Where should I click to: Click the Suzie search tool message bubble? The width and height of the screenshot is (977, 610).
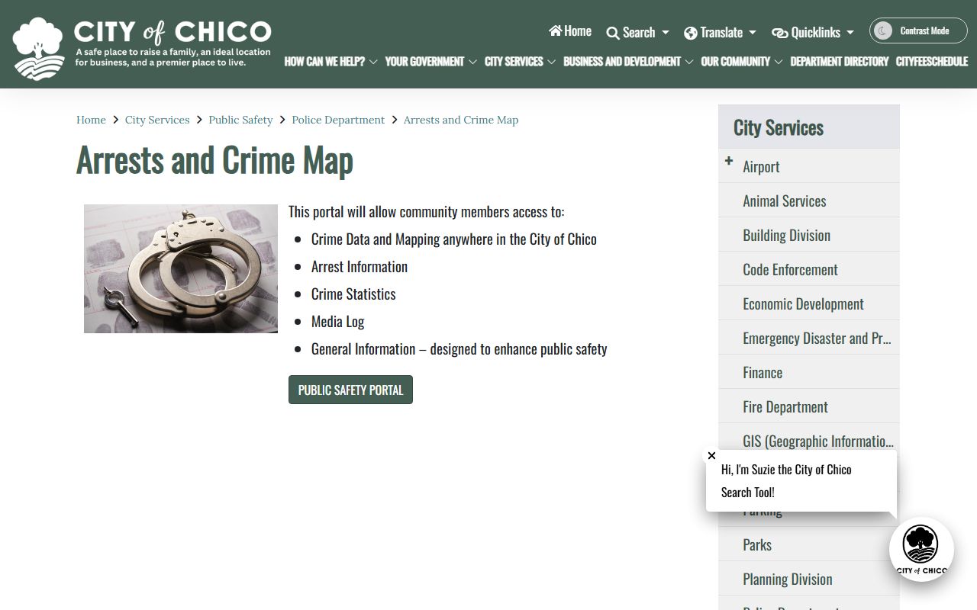tap(801, 480)
